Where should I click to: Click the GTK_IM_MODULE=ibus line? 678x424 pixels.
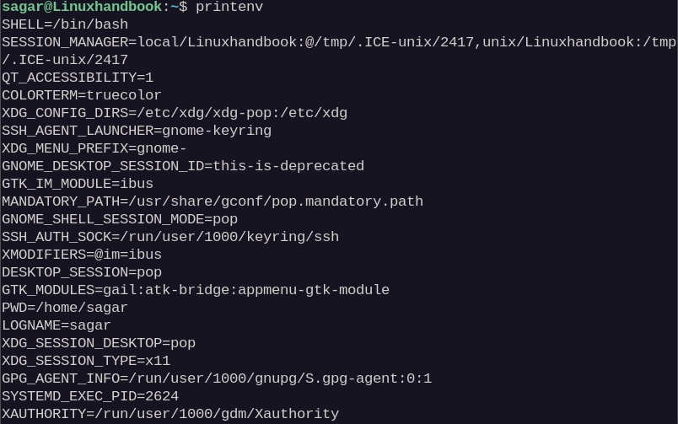pos(78,184)
